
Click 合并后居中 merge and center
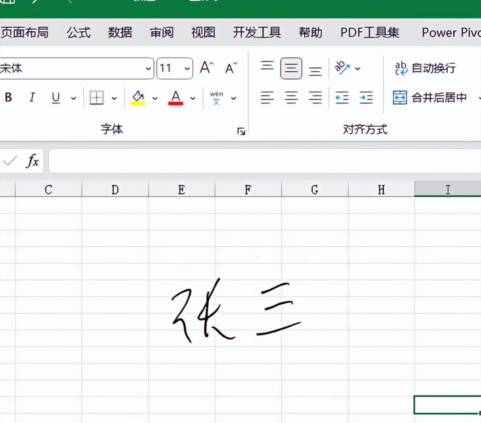[x=430, y=98]
